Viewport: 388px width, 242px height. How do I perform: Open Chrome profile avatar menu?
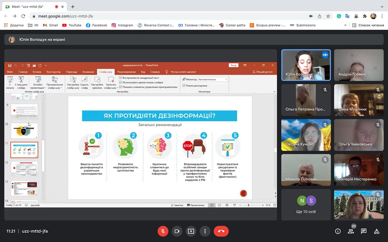click(373, 16)
